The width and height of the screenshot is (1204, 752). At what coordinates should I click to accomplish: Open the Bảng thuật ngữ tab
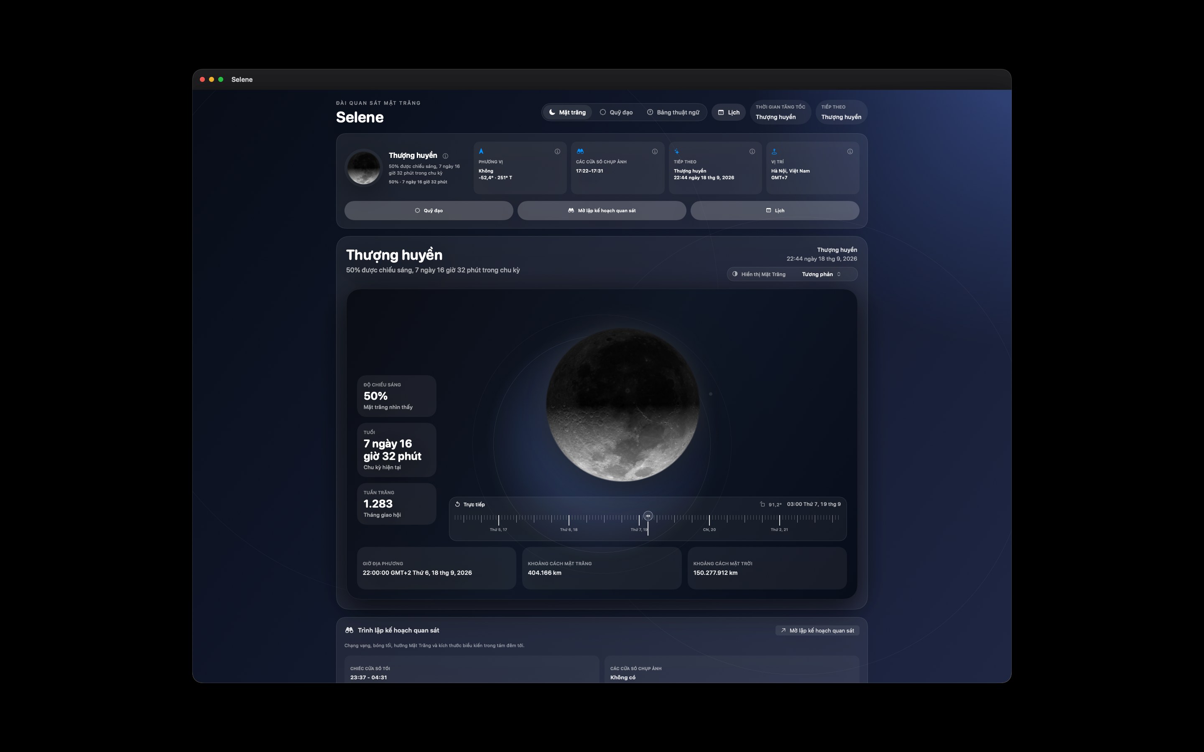point(673,112)
